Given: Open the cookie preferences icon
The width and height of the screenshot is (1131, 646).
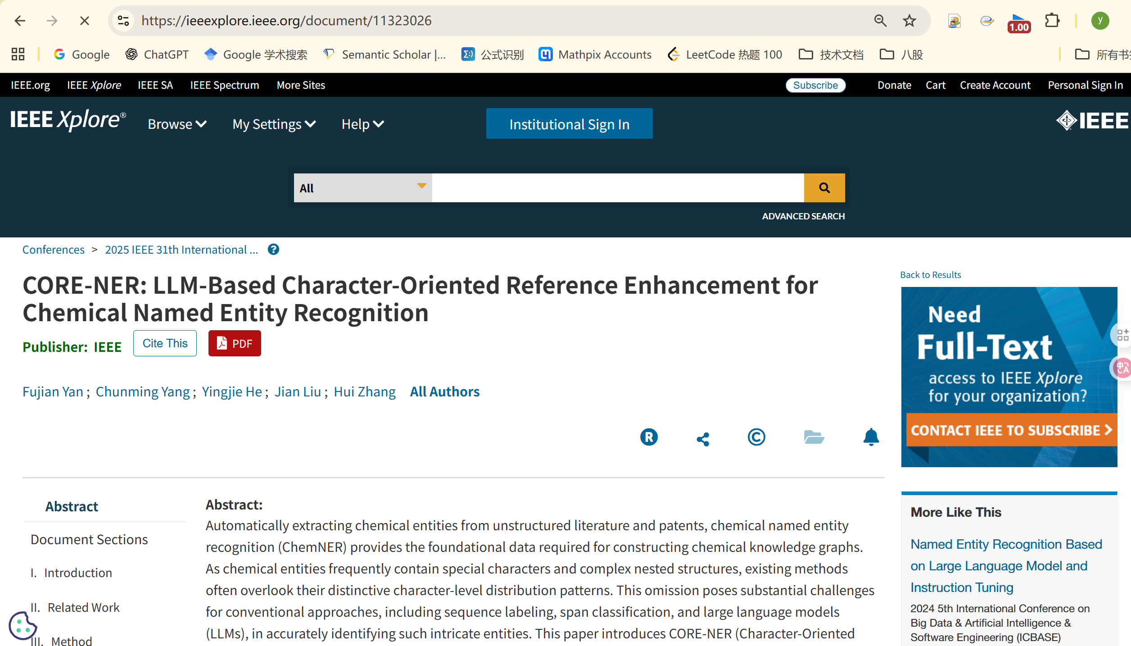Looking at the screenshot, I should [x=22, y=625].
